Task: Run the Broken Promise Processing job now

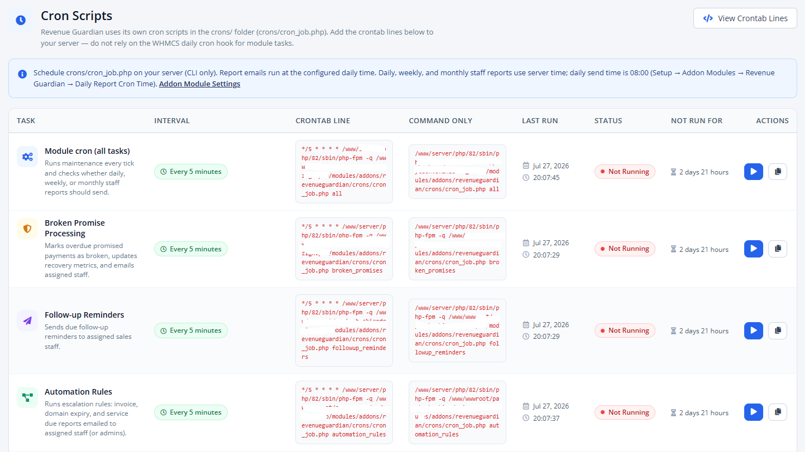Action: (x=754, y=249)
